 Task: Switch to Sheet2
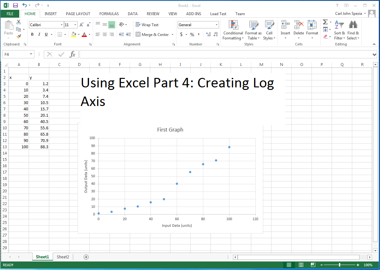[62, 257]
